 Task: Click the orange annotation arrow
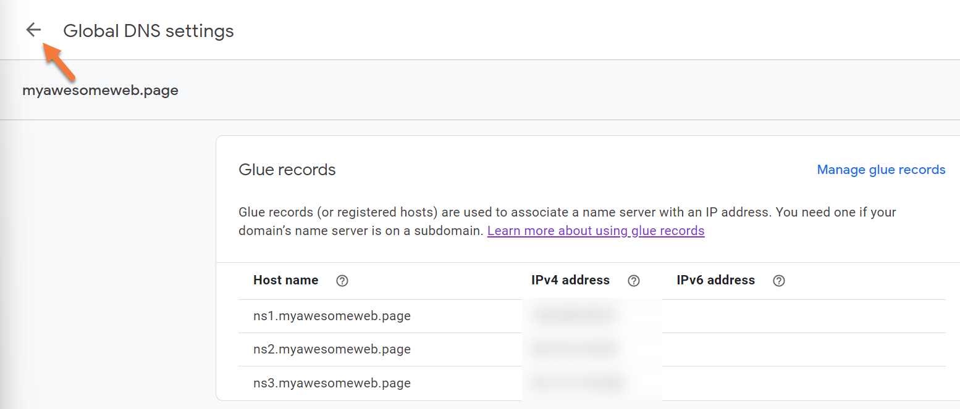tap(61, 63)
